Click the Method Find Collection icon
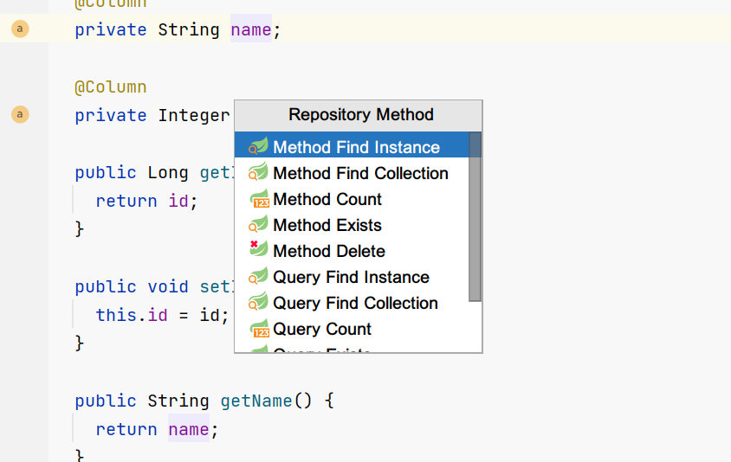Screen dimensions: 731x462 coord(258,172)
